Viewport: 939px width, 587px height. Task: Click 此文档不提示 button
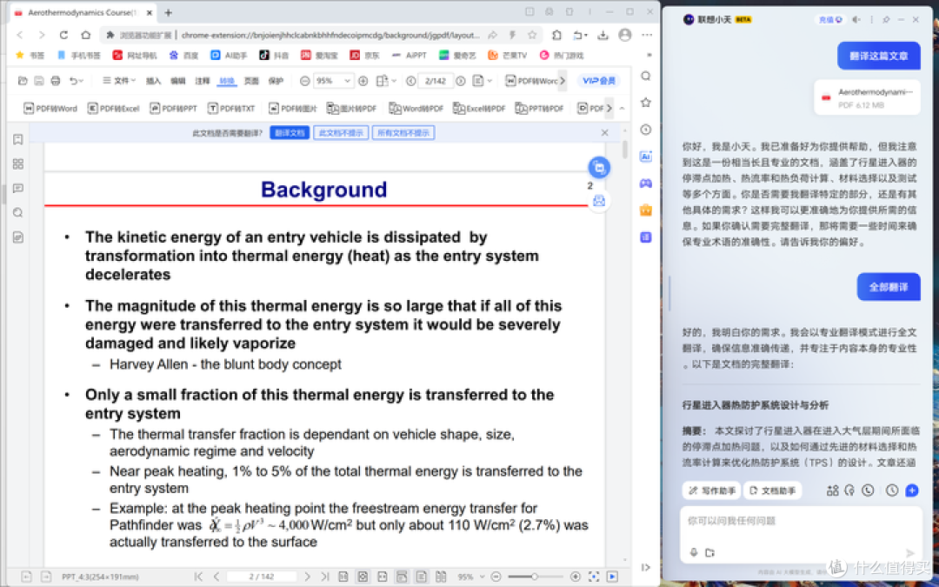click(341, 133)
